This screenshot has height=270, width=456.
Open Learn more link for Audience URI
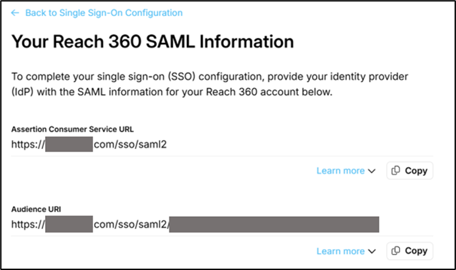click(x=340, y=251)
